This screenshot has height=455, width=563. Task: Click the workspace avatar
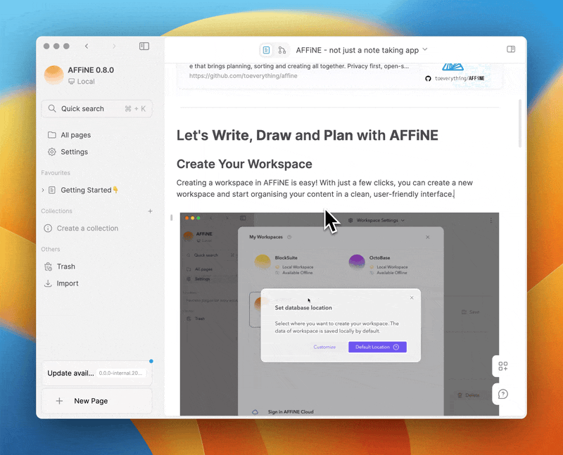tap(54, 75)
